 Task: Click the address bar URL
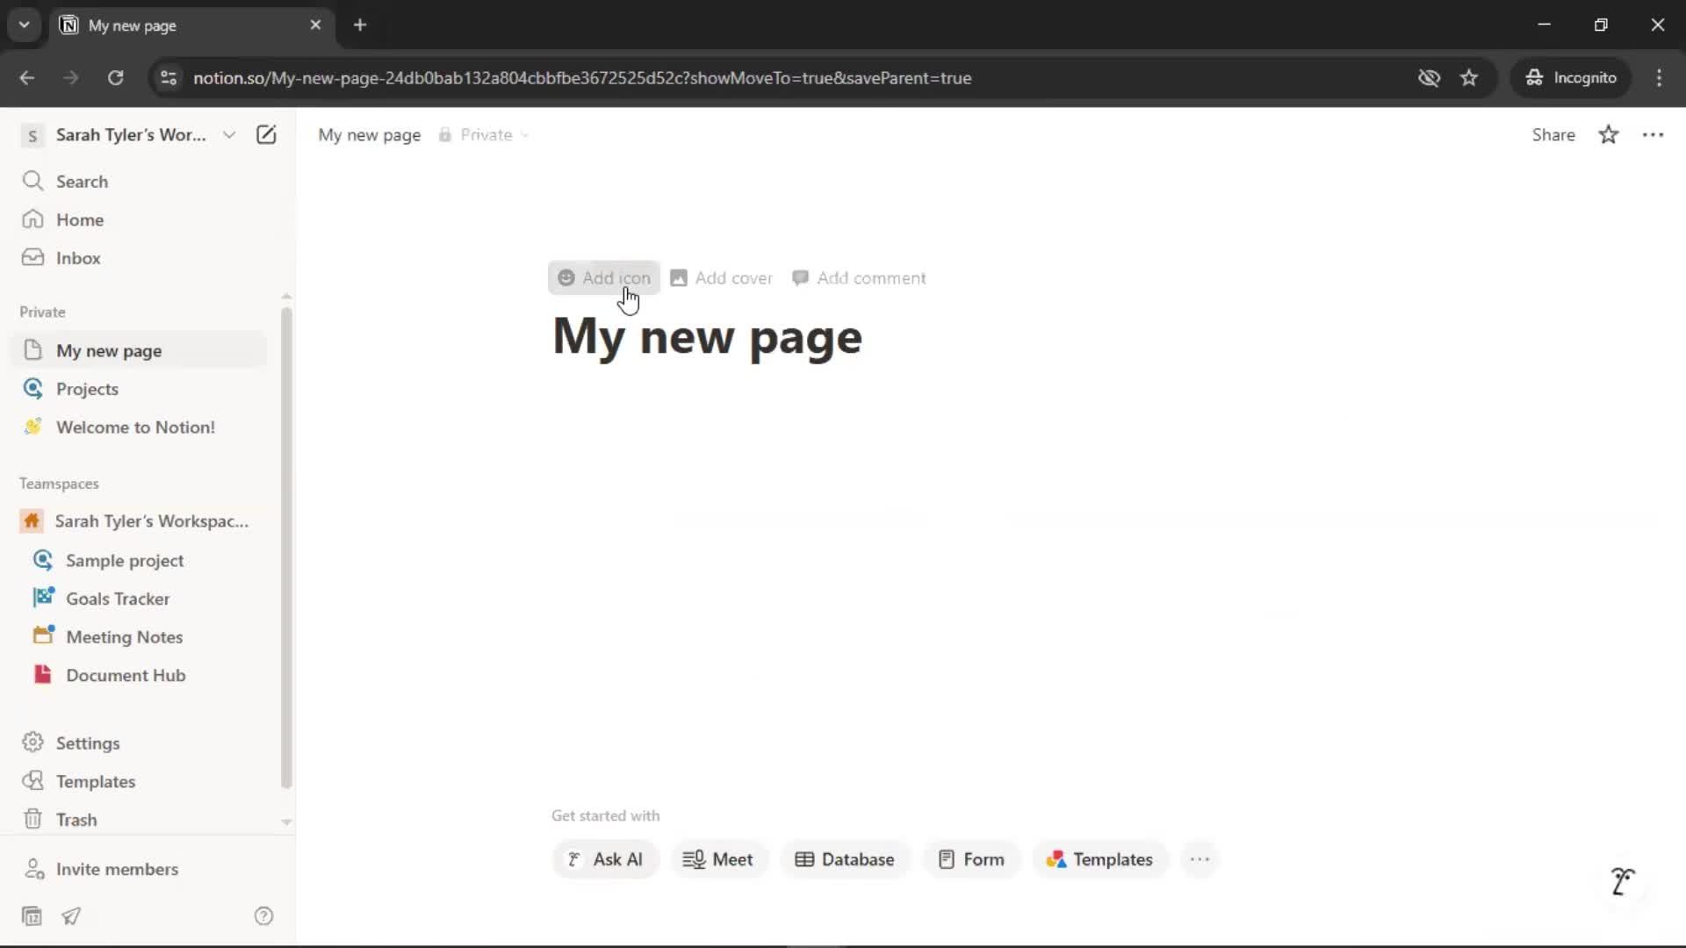(582, 77)
